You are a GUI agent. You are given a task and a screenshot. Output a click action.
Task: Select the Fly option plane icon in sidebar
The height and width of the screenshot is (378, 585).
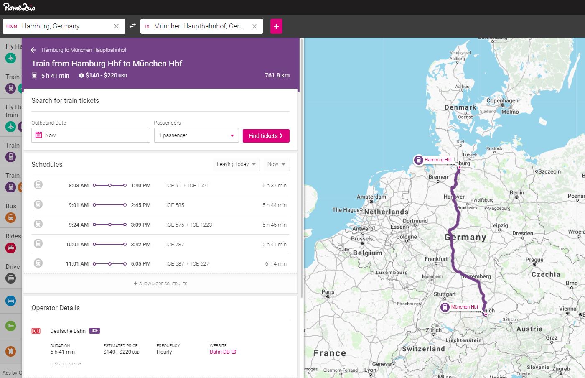point(11,58)
